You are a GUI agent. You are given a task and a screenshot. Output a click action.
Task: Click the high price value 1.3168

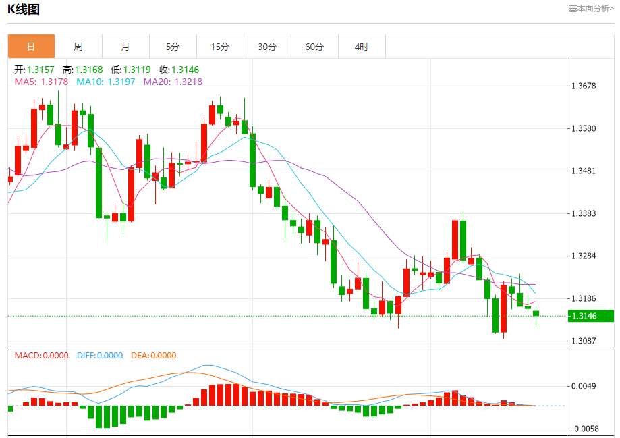point(89,70)
